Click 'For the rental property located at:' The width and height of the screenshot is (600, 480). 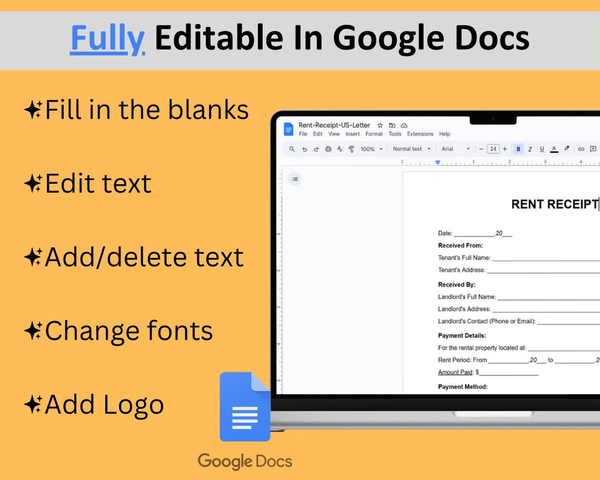(482, 348)
